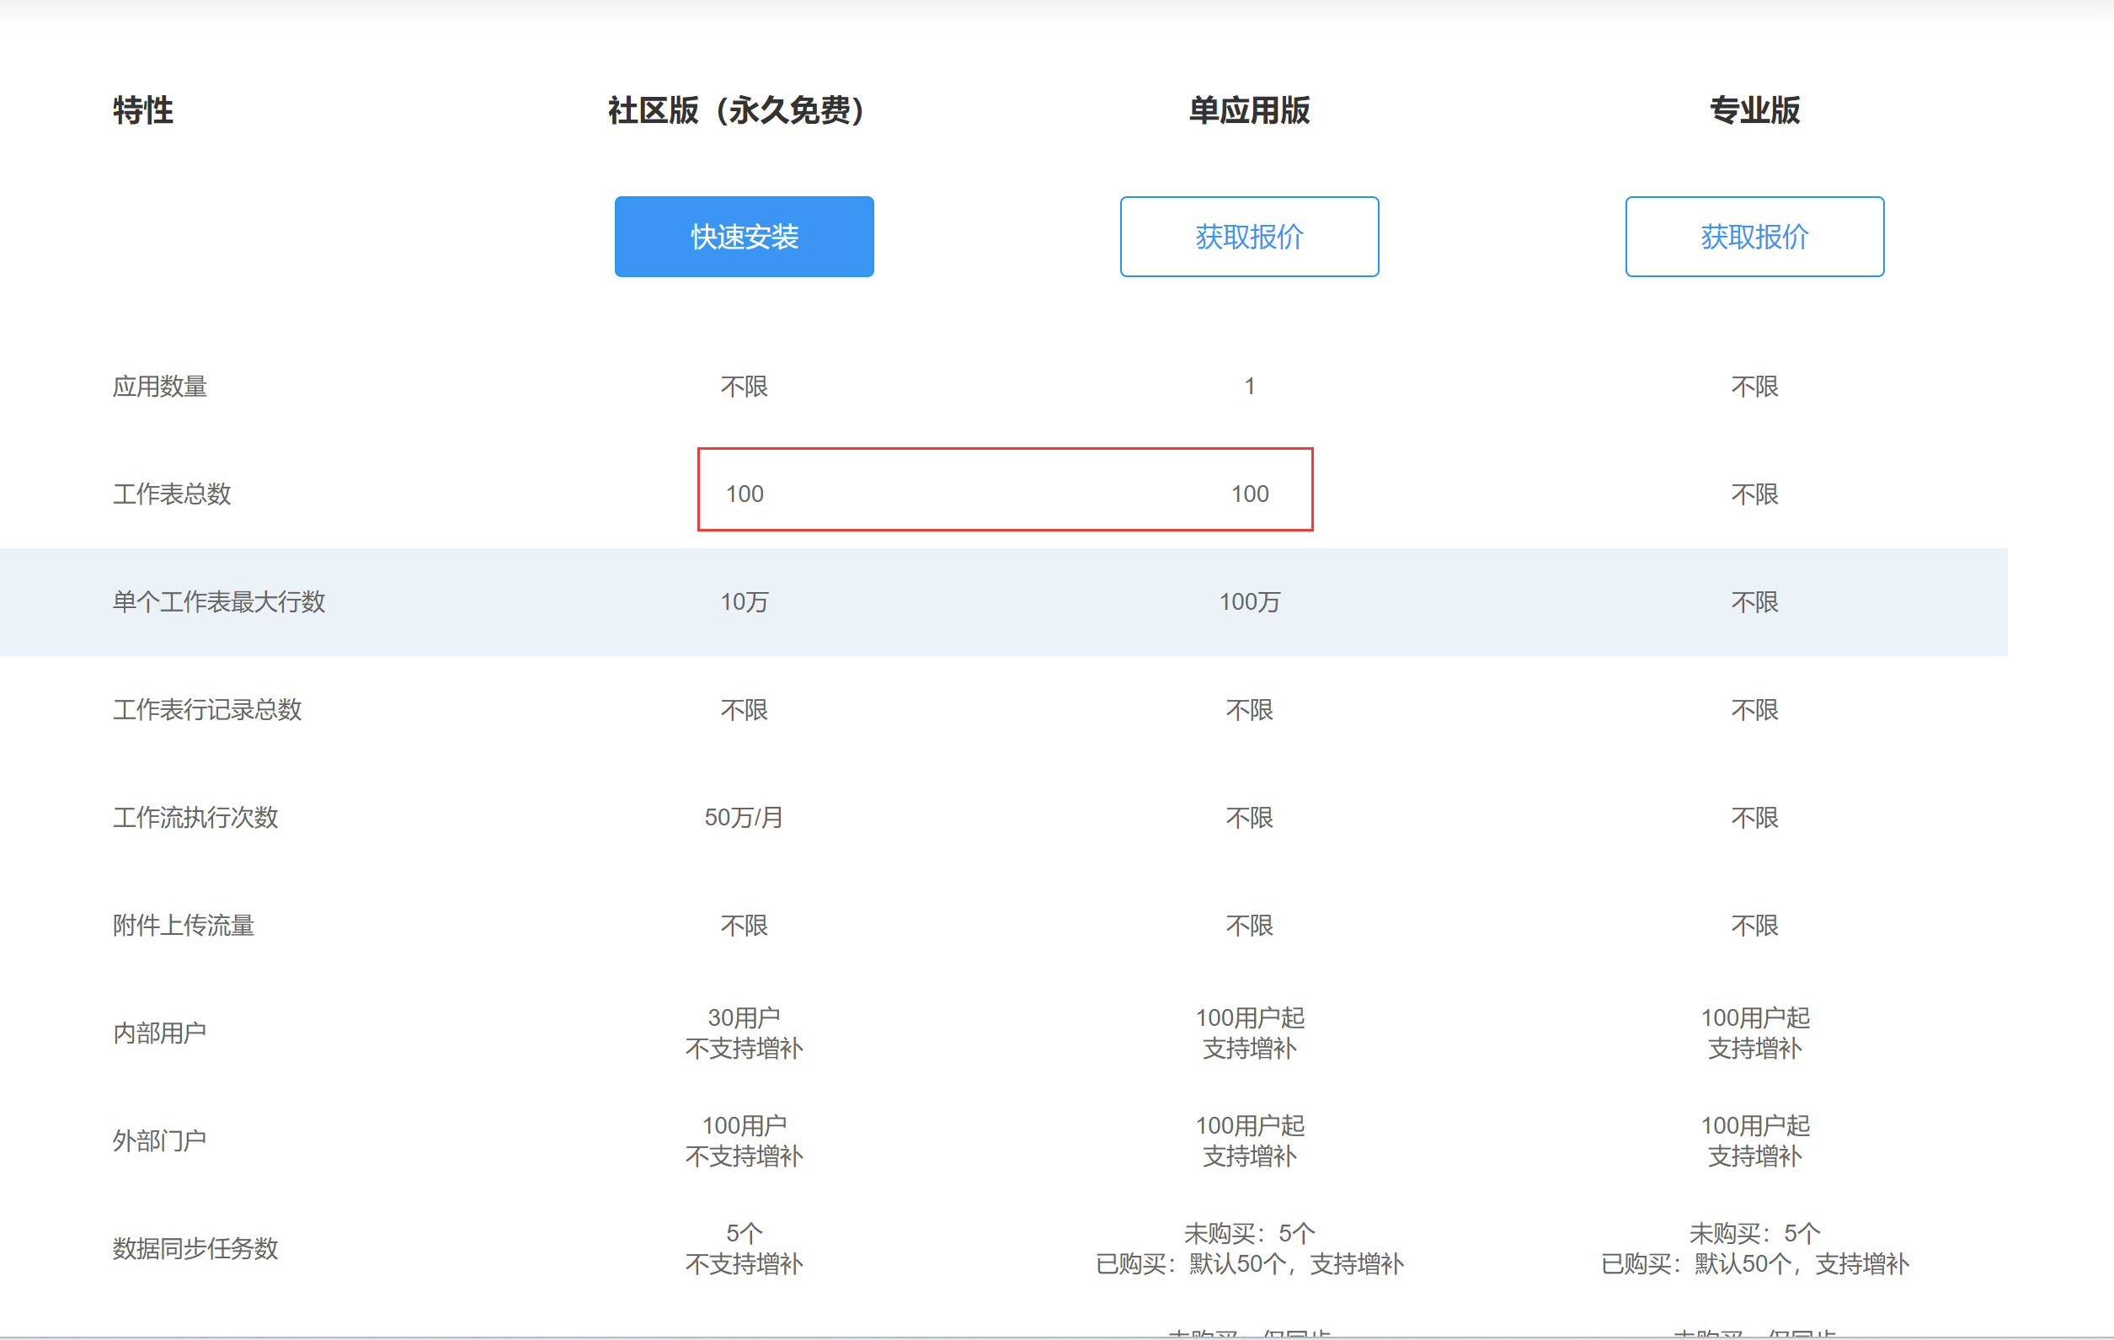Select the 社区版(永久免费) column header
This screenshot has width=2114, height=1340.
[x=738, y=110]
